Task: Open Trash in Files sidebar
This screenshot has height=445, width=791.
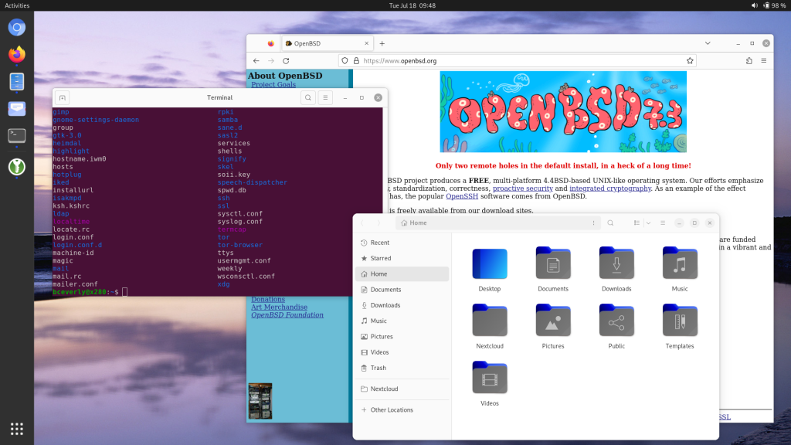Action: pyautogui.click(x=402, y=368)
